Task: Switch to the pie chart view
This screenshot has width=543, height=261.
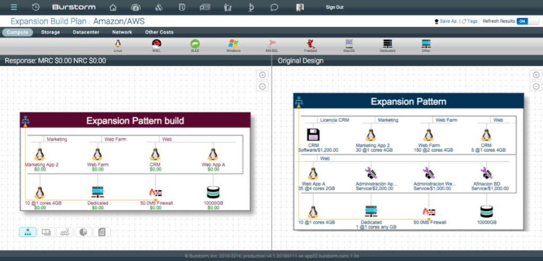Action: [x=83, y=232]
